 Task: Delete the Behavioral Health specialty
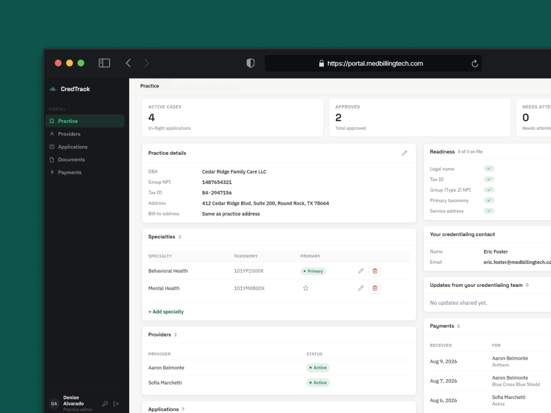tap(375, 271)
